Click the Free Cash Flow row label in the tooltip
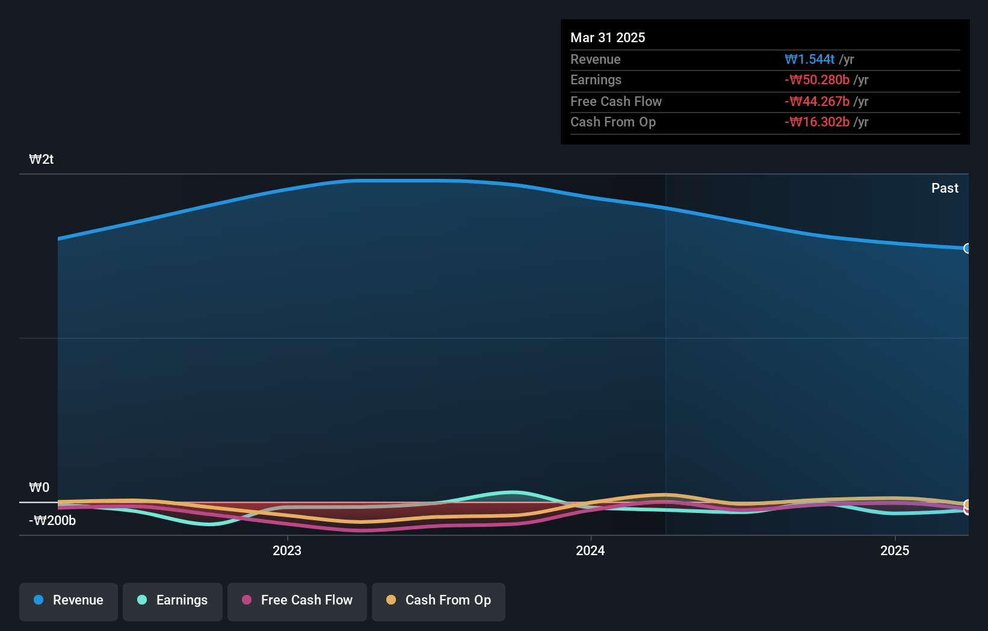This screenshot has width=988, height=631. click(616, 101)
